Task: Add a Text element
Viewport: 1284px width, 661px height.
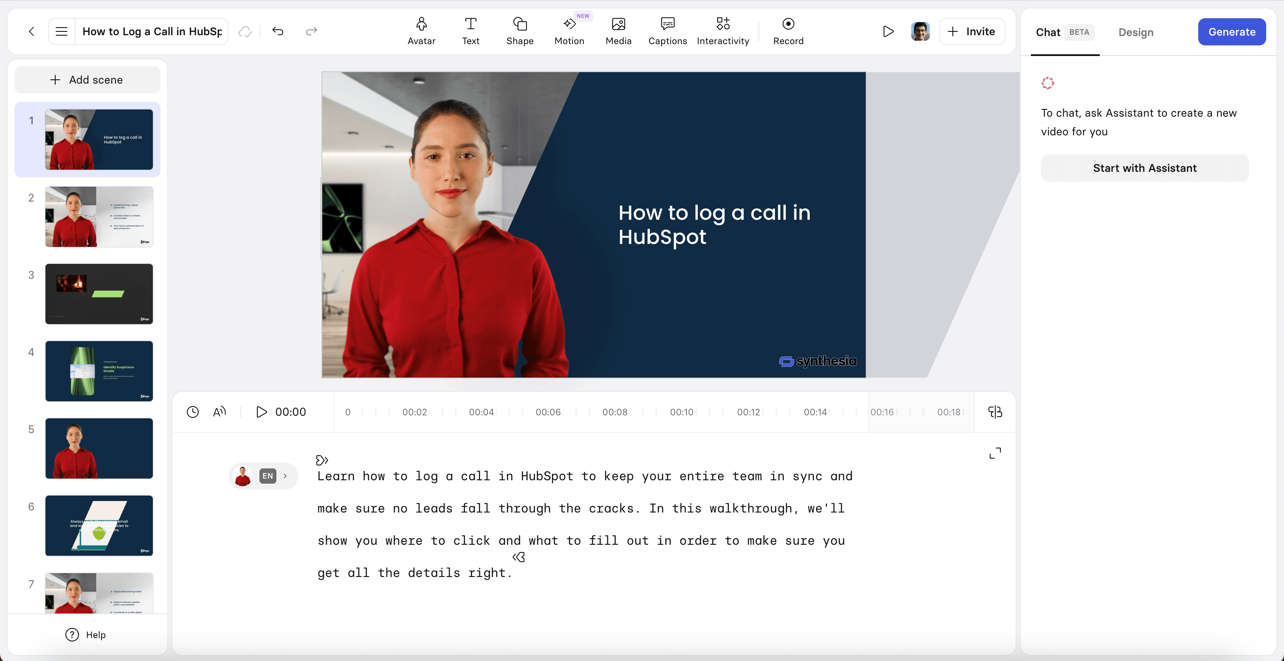Action: [x=470, y=31]
